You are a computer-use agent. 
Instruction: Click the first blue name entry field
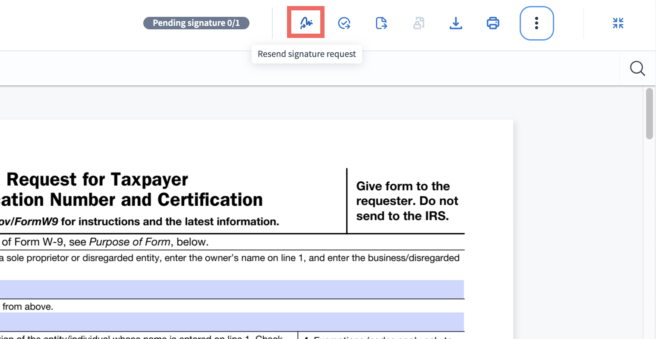click(232, 289)
